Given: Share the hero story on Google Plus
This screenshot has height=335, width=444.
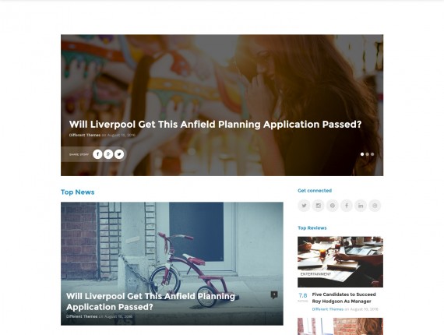Looking at the screenshot, I should pos(108,154).
